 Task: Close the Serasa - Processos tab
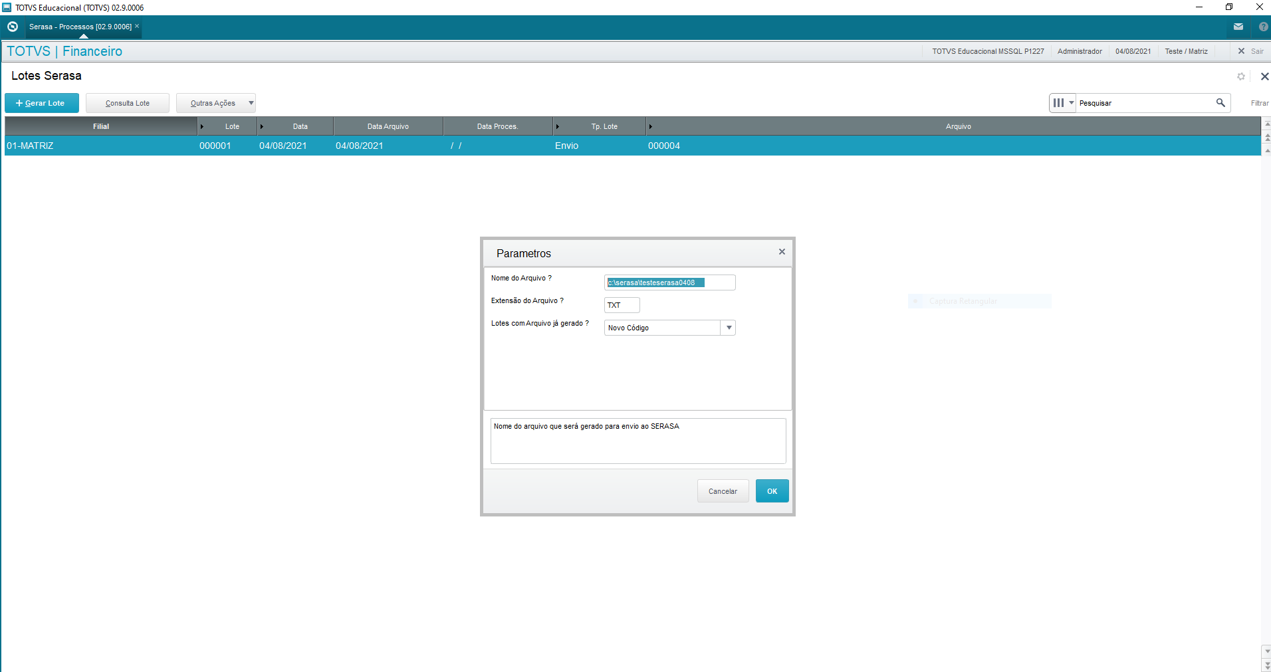pos(137,27)
